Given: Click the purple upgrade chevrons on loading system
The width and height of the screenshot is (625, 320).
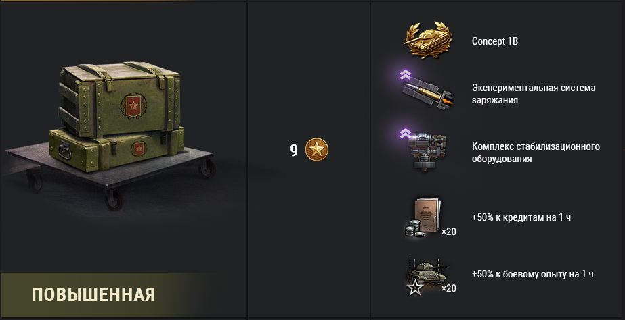Looking at the screenshot, I should tap(406, 74).
